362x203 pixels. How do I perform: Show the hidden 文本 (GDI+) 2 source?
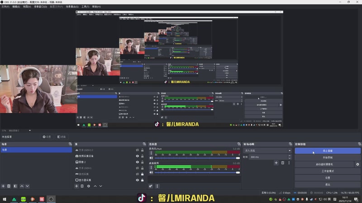(x=138, y=150)
